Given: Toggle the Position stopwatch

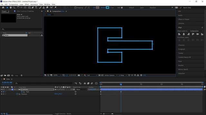Looking at the screenshot, I should [x=17, y=94].
